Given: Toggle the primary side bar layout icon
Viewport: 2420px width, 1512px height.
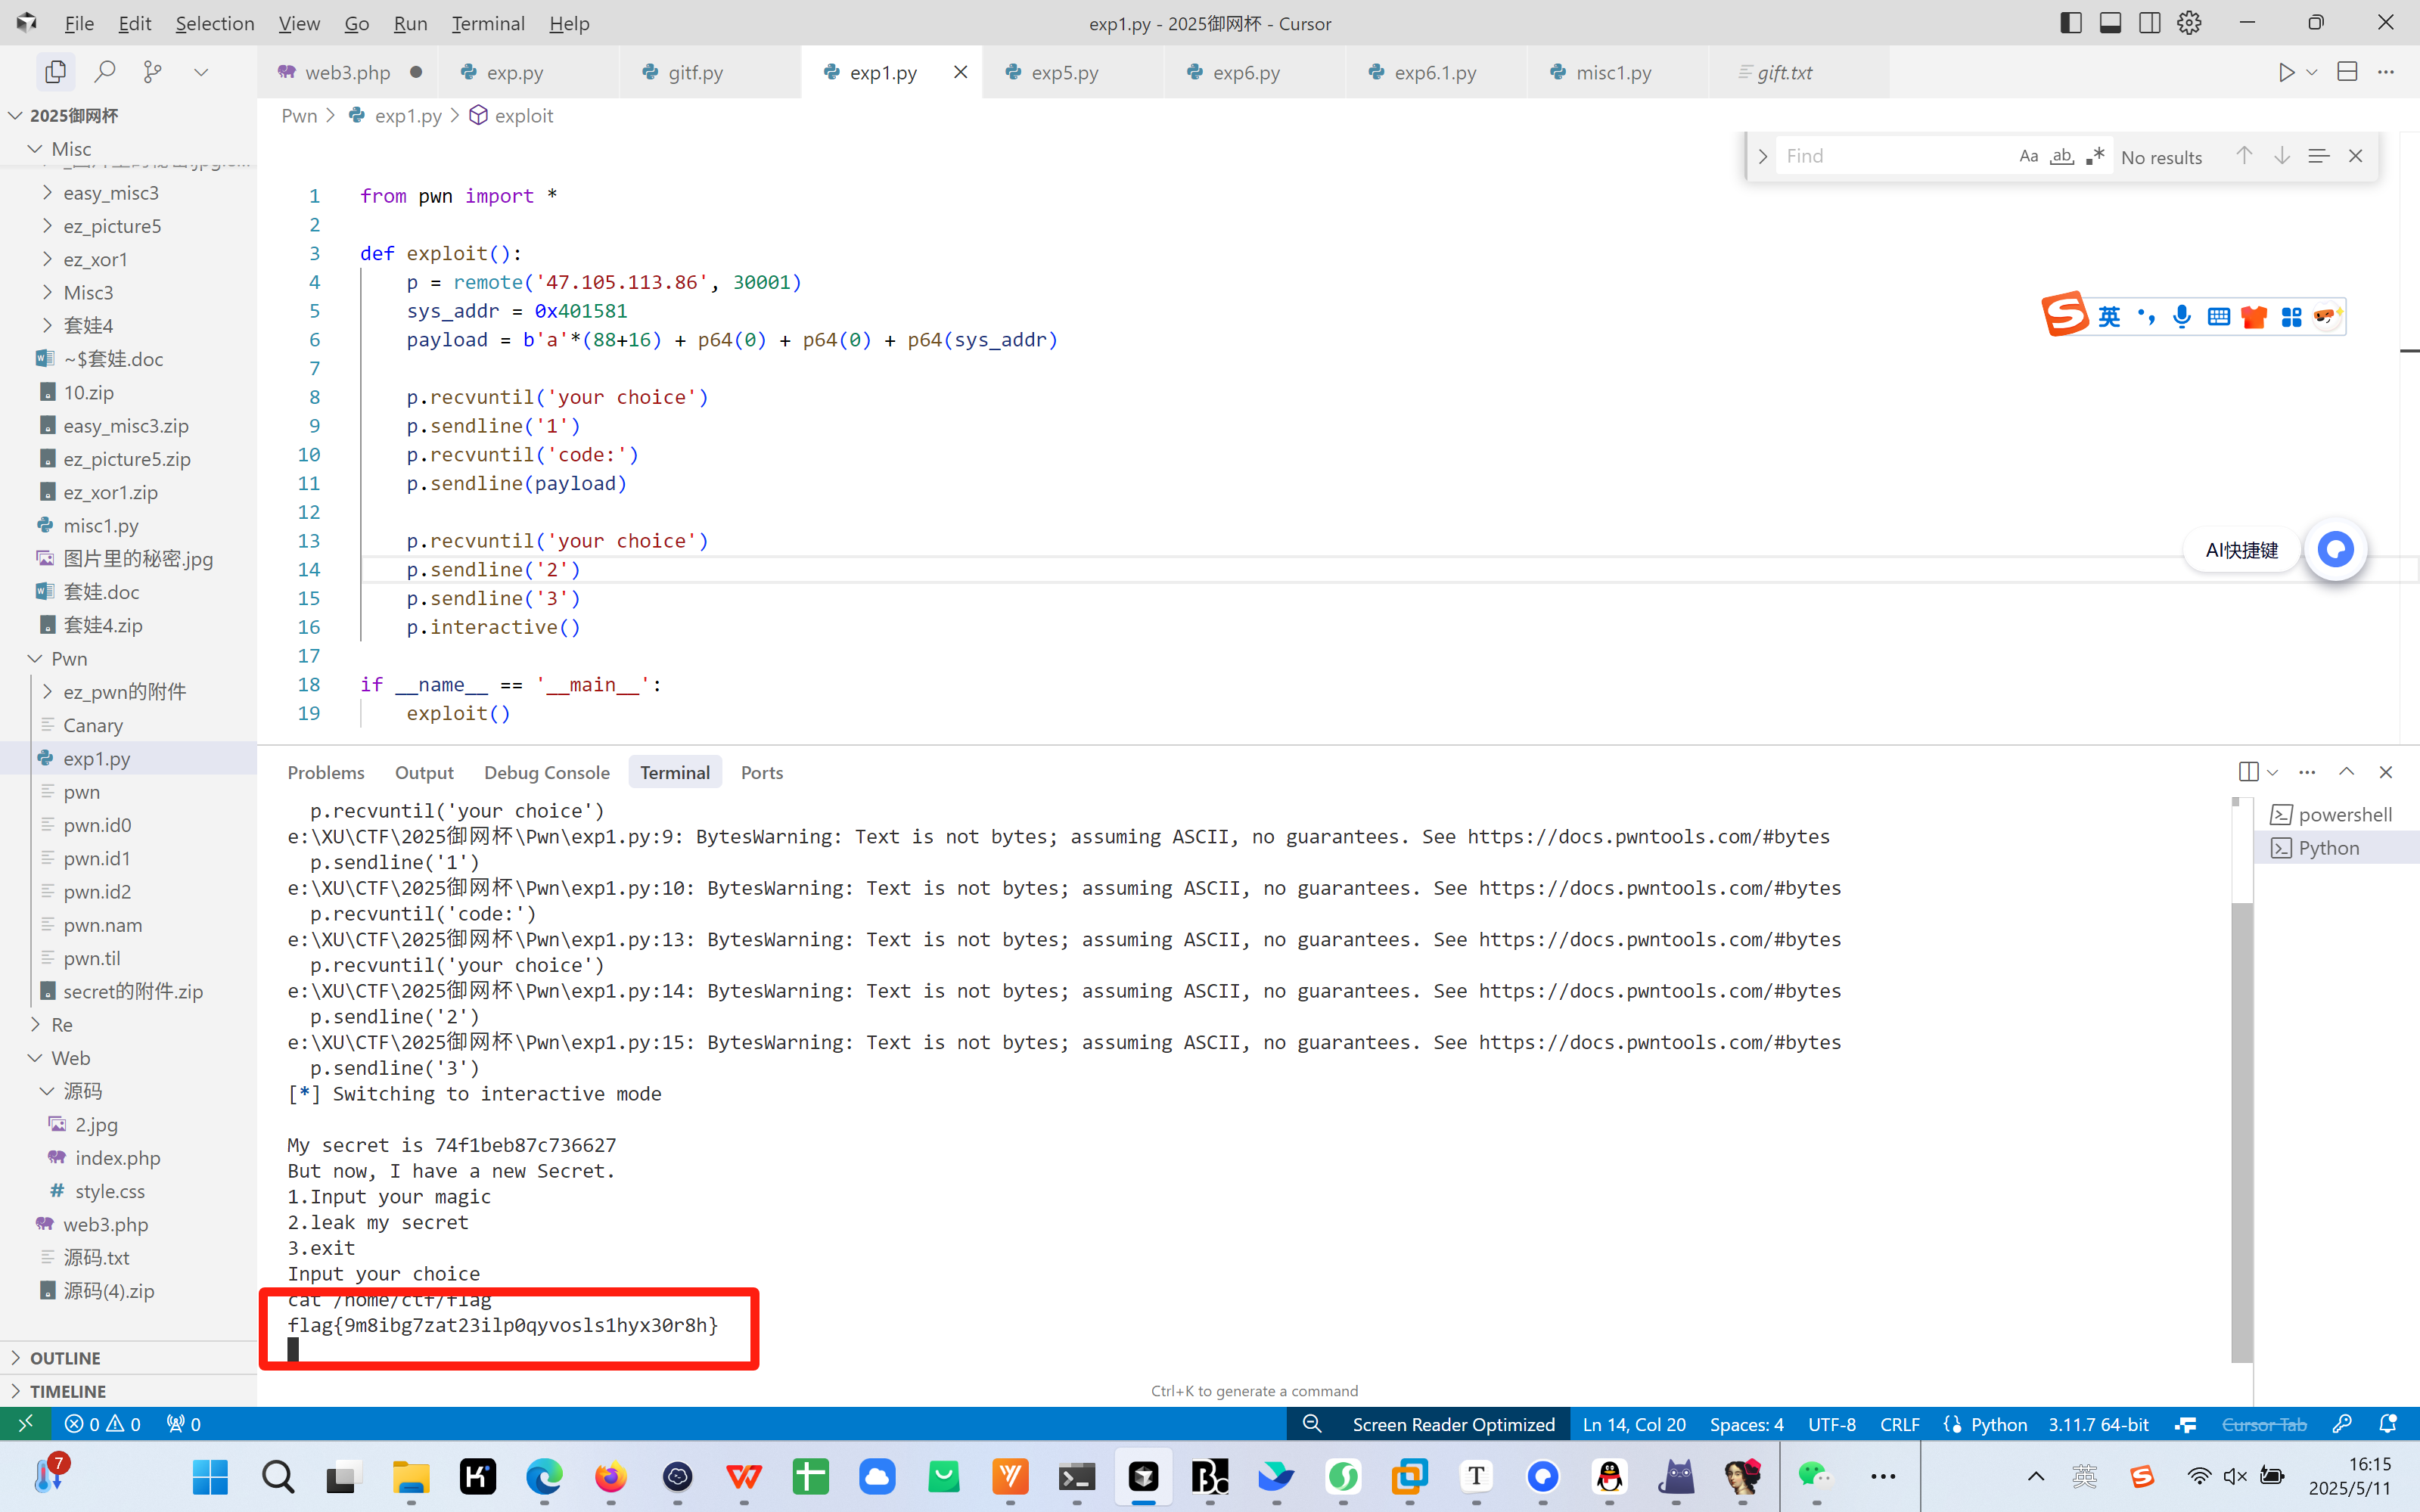Looking at the screenshot, I should tap(2071, 23).
